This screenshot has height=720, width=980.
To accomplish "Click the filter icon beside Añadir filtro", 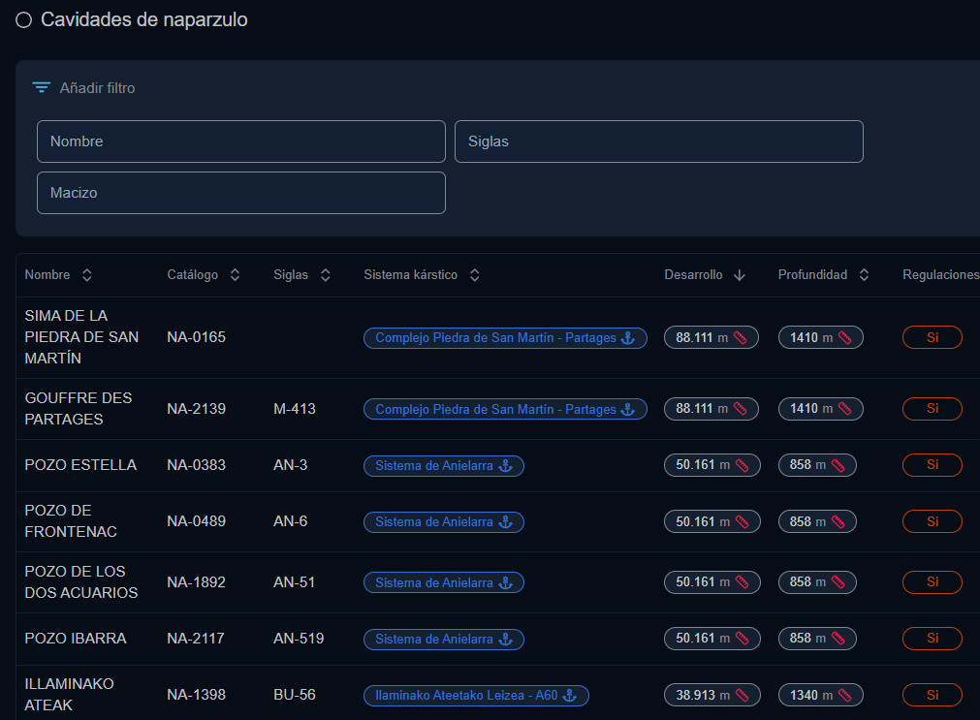I will (42, 88).
